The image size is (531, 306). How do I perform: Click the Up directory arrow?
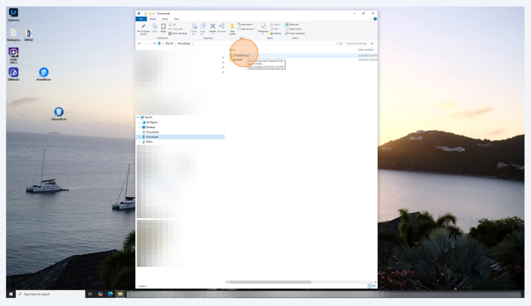click(154, 44)
